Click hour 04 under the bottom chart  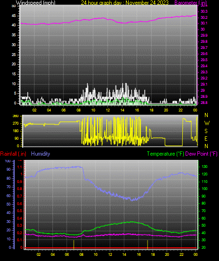click(53, 254)
